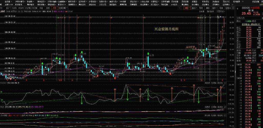Select buy order row at 25.41
This screenshot has height=128, width=263.
tap(250, 47)
